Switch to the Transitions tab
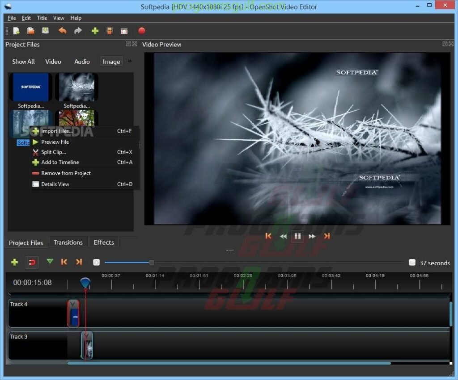This screenshot has height=380, width=458. (68, 242)
